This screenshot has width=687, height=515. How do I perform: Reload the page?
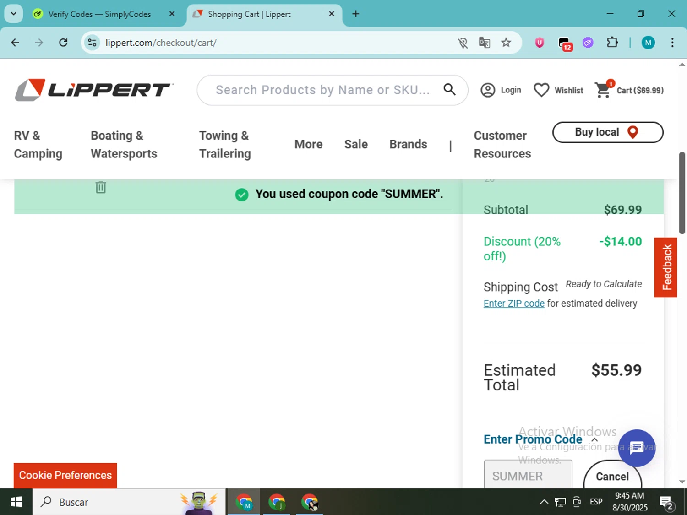coord(63,43)
